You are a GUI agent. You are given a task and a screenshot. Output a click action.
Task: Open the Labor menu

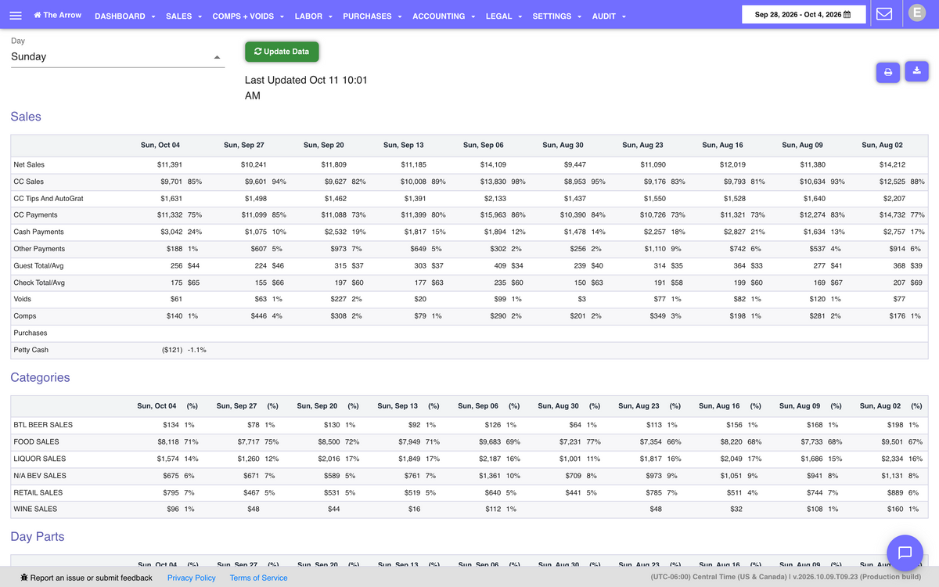coord(314,16)
